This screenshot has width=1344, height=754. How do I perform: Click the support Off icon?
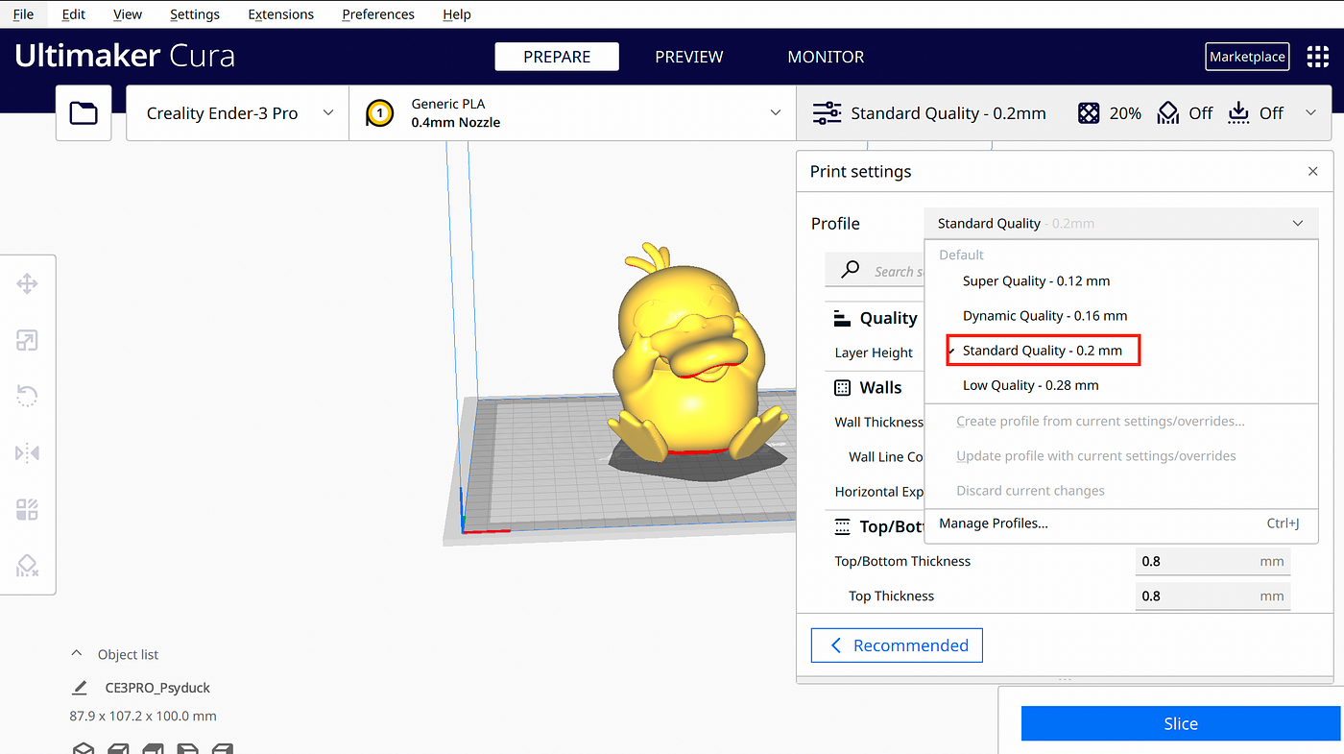[1167, 113]
